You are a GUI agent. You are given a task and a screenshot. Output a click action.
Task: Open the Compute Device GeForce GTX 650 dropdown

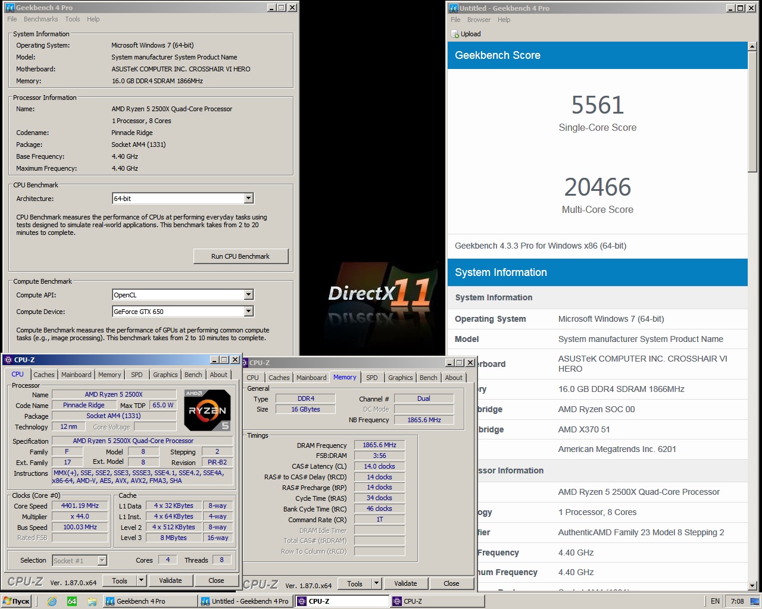[249, 312]
